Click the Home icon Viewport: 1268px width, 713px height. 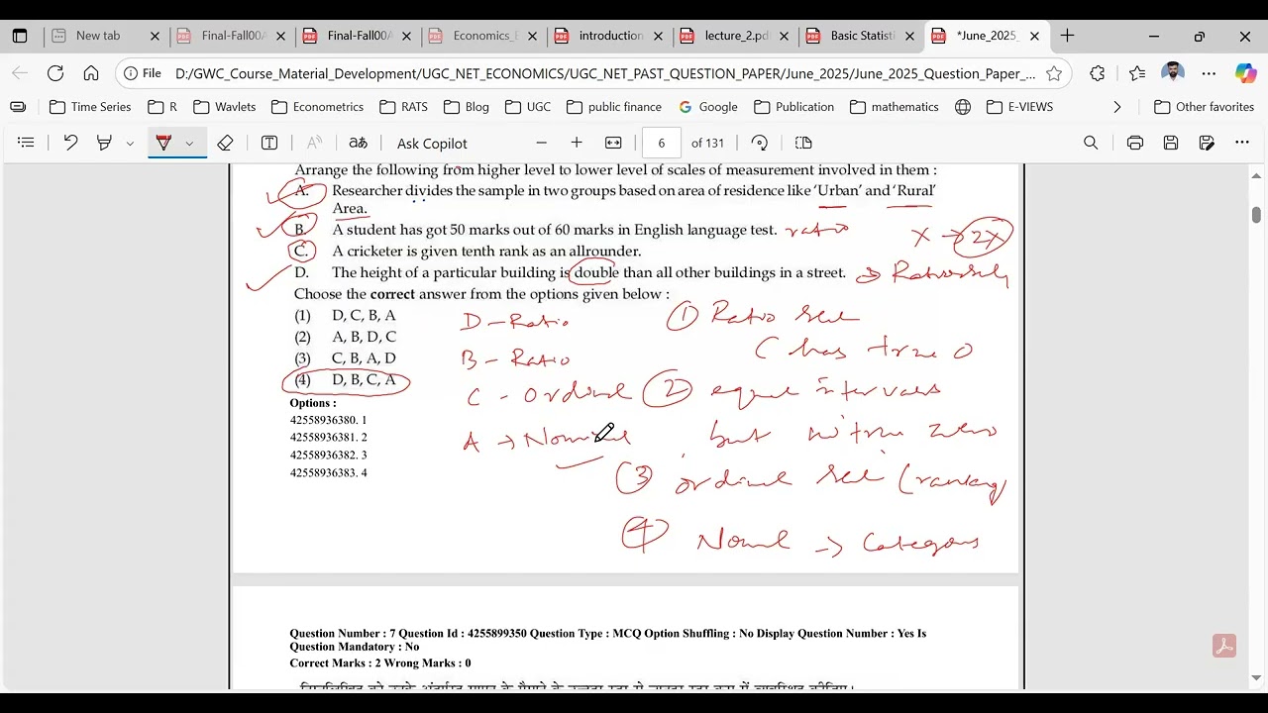click(x=91, y=73)
